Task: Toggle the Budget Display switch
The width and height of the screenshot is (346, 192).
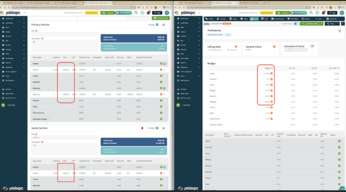Action: click(x=296, y=24)
